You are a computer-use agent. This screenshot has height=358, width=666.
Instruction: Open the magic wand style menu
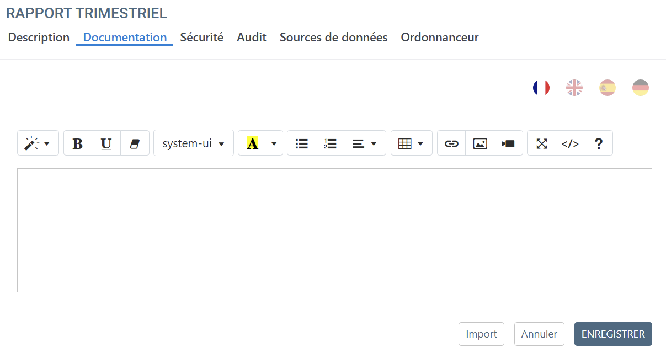[x=38, y=143]
